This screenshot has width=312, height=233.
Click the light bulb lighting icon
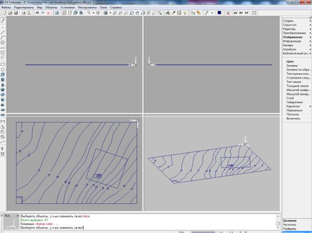coord(185,13)
